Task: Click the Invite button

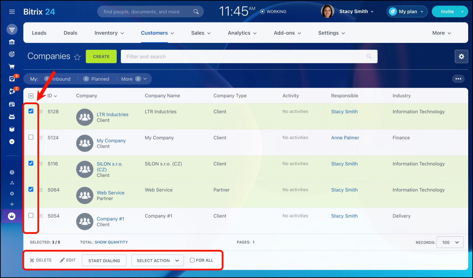Action: (447, 11)
